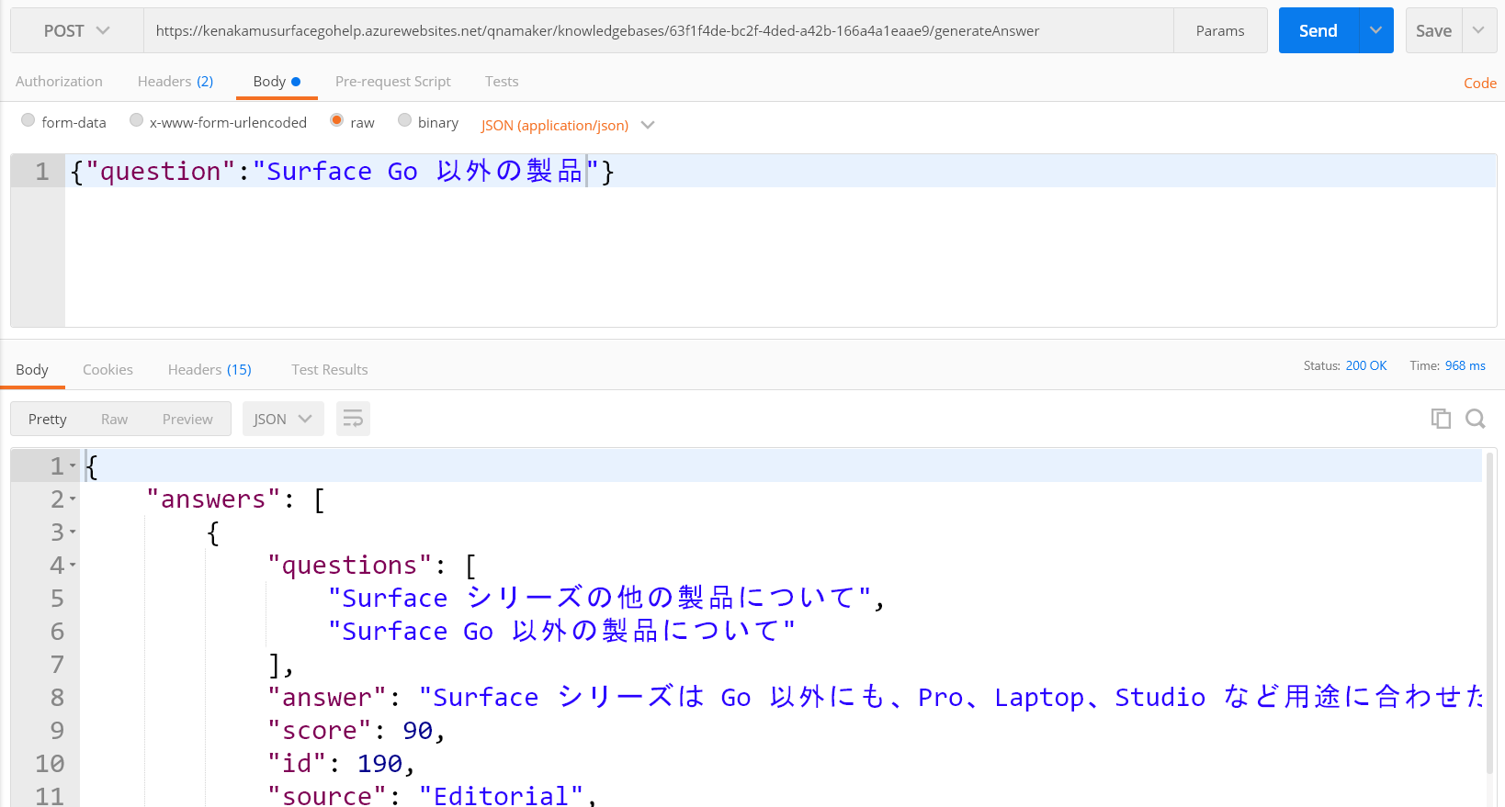Toggle line wrap icon in response toolbar
Viewport: 1505px width, 807px height.
tap(353, 419)
